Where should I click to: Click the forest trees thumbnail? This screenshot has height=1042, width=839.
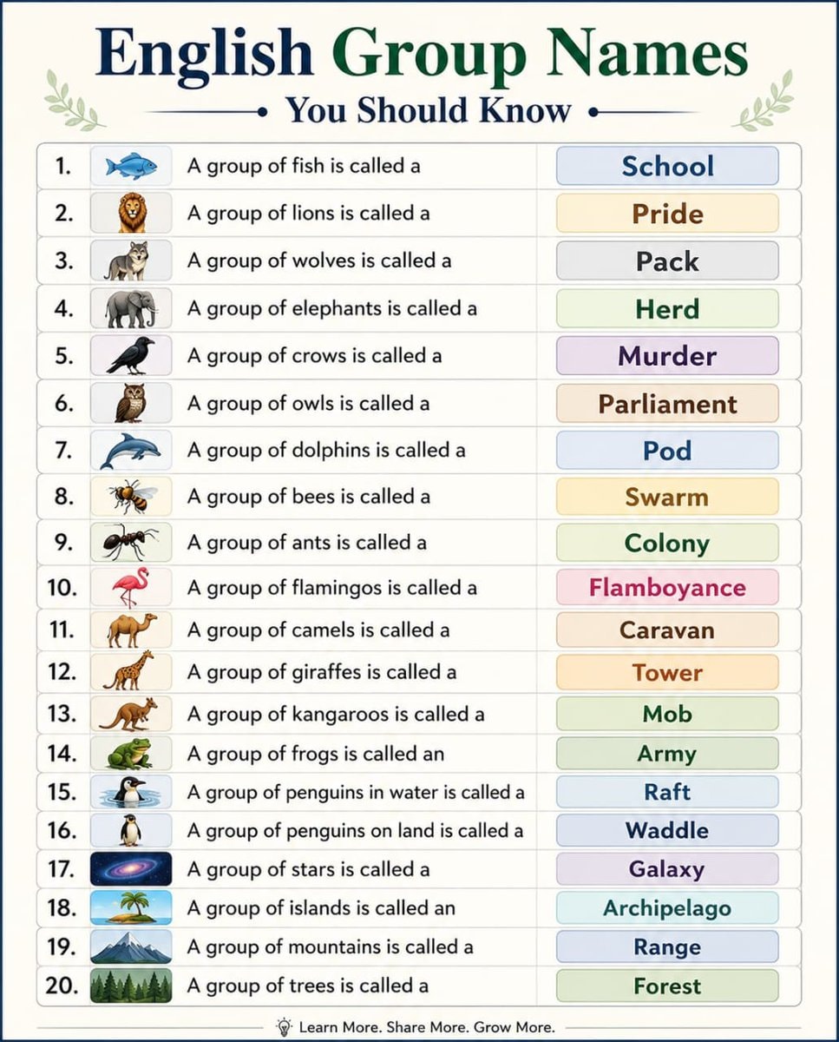pyautogui.click(x=131, y=986)
